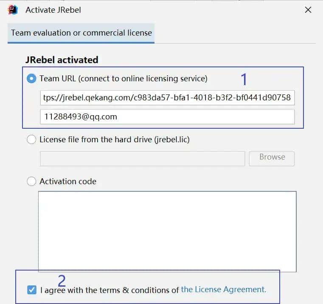This screenshot has width=323, height=304.
Task: Click the 'Activation code' label text
Action: tap(68, 182)
